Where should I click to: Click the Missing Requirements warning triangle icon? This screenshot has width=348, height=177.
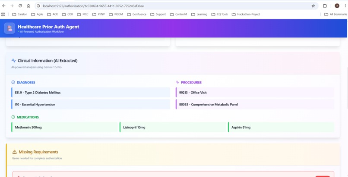pos(14,152)
